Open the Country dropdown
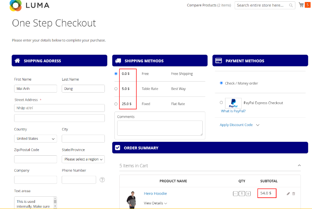This screenshot has width=312, height=209. click(x=36, y=139)
